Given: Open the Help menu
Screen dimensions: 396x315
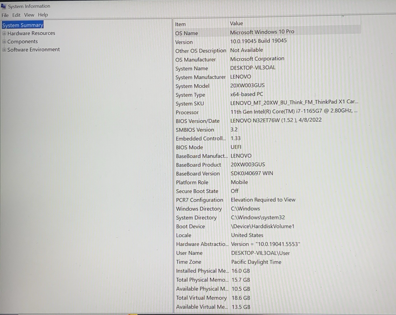Looking at the screenshot, I should click(x=43, y=15).
